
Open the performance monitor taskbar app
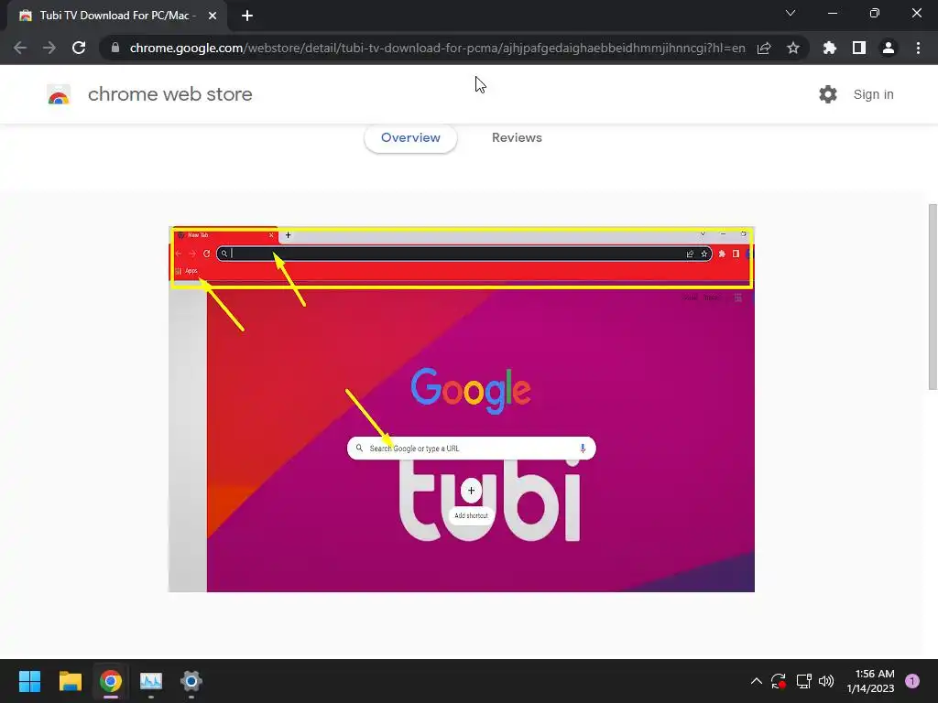pos(151,681)
